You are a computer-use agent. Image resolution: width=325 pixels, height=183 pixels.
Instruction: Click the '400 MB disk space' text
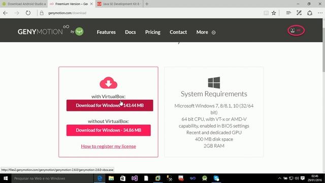(214, 139)
